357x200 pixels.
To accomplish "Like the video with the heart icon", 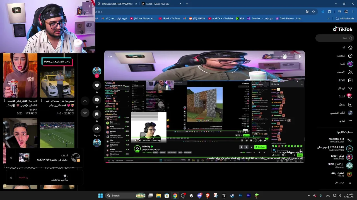I will [x=97, y=85].
